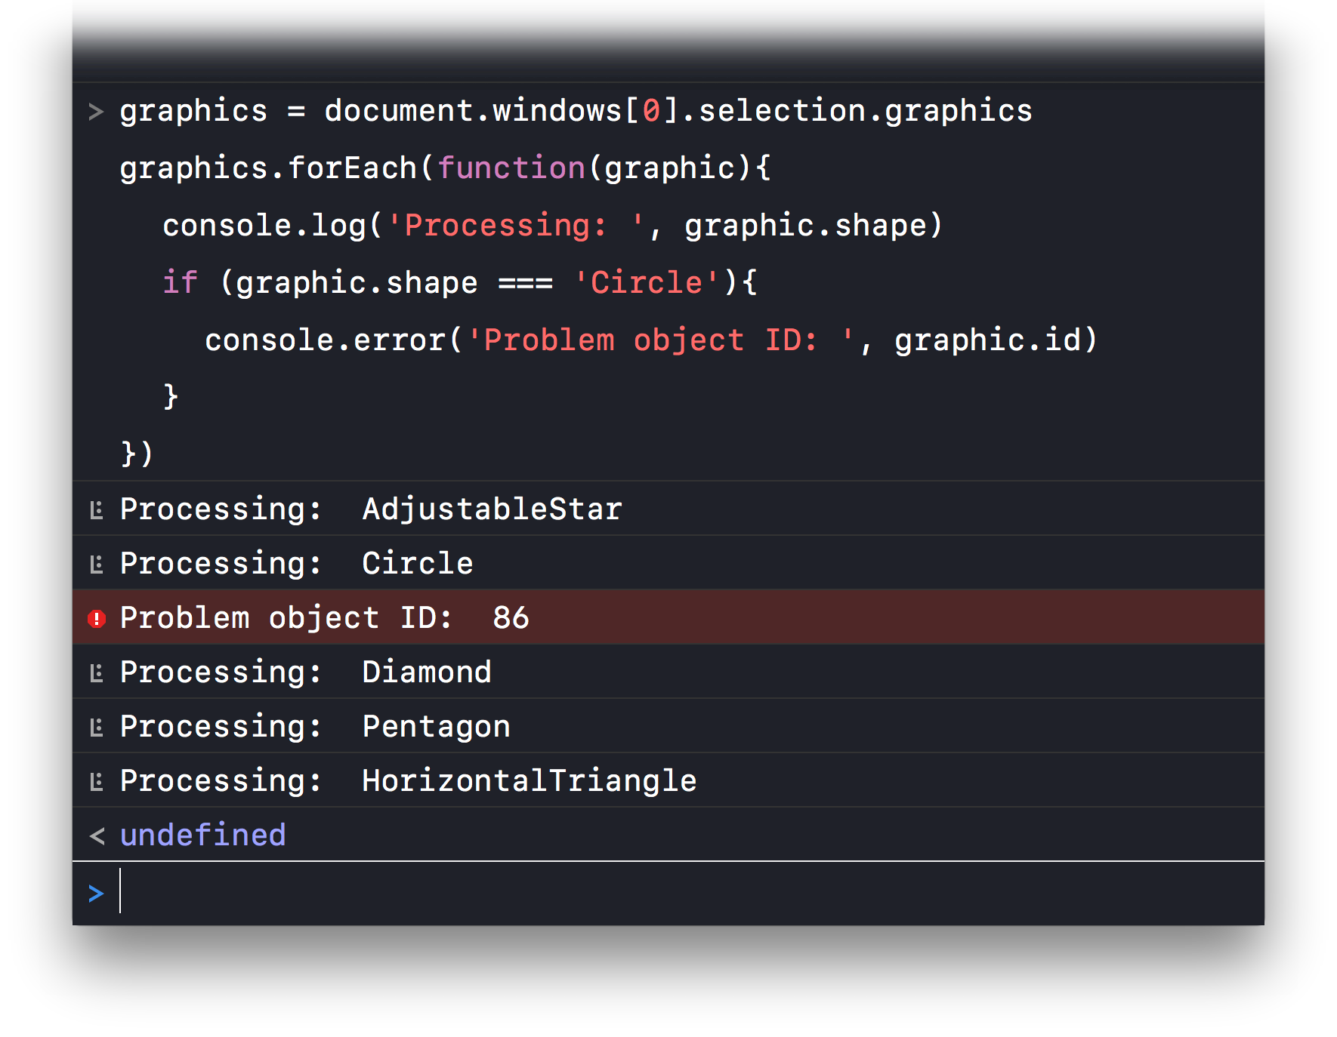Select the undefined return value
Screen dimensions: 1337x1037
pyautogui.click(x=202, y=835)
